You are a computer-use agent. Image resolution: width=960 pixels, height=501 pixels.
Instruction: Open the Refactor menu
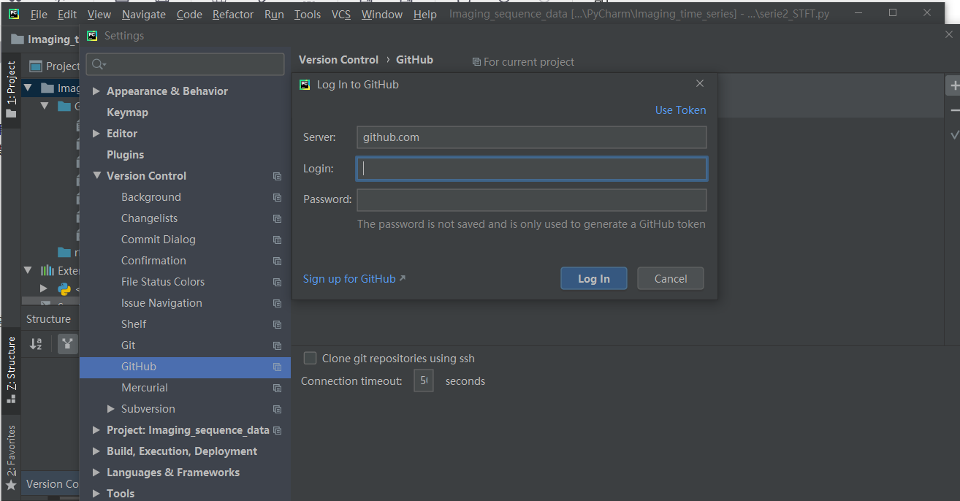click(x=235, y=14)
